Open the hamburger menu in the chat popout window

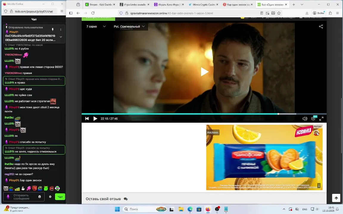click(x=62, y=11)
